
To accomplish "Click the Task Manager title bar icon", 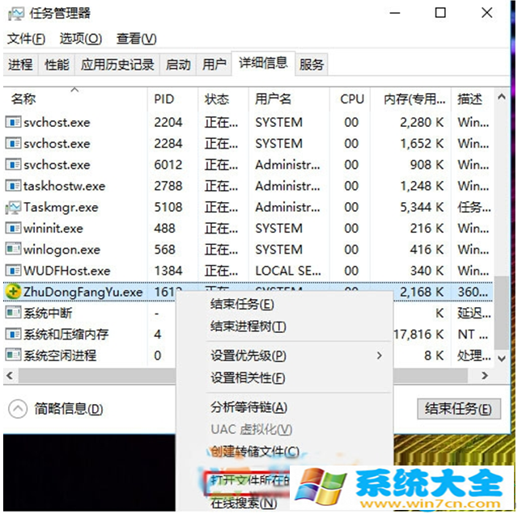I will 16,14.
